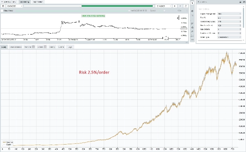Viewport: 246px width, 152px height.
Task: Select the pencil and line drawing tool
Action: tap(192, 23)
